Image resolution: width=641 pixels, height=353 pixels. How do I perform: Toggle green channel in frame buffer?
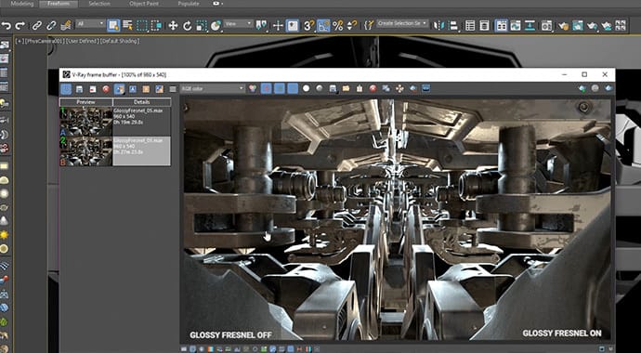[x=280, y=88]
